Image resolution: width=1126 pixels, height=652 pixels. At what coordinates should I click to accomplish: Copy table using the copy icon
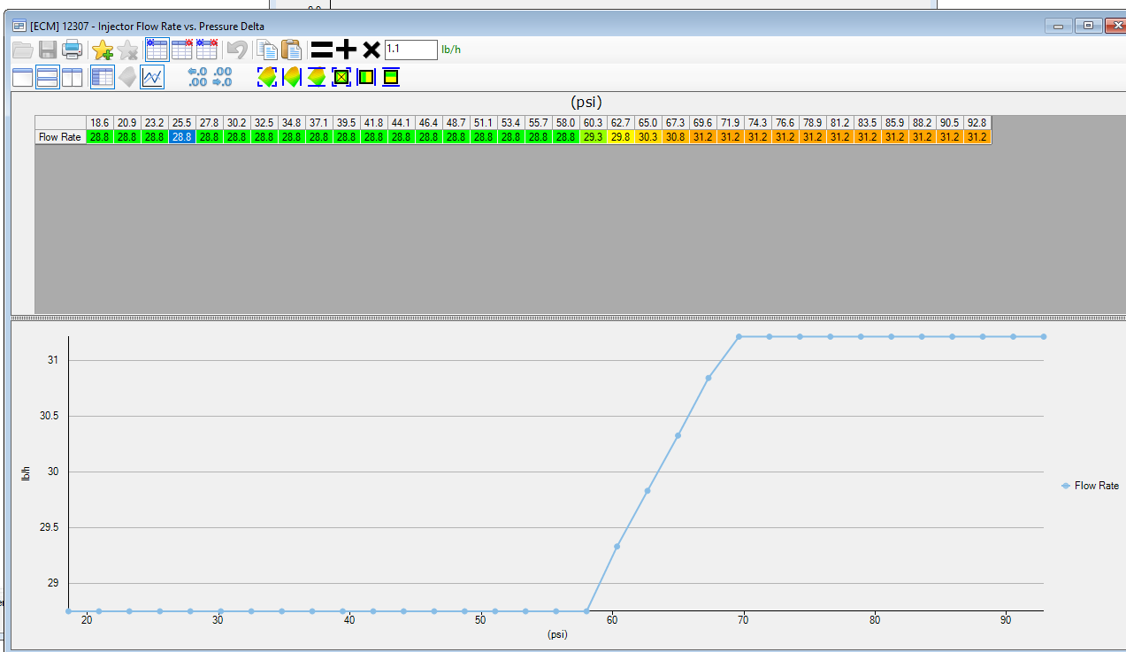(x=265, y=50)
